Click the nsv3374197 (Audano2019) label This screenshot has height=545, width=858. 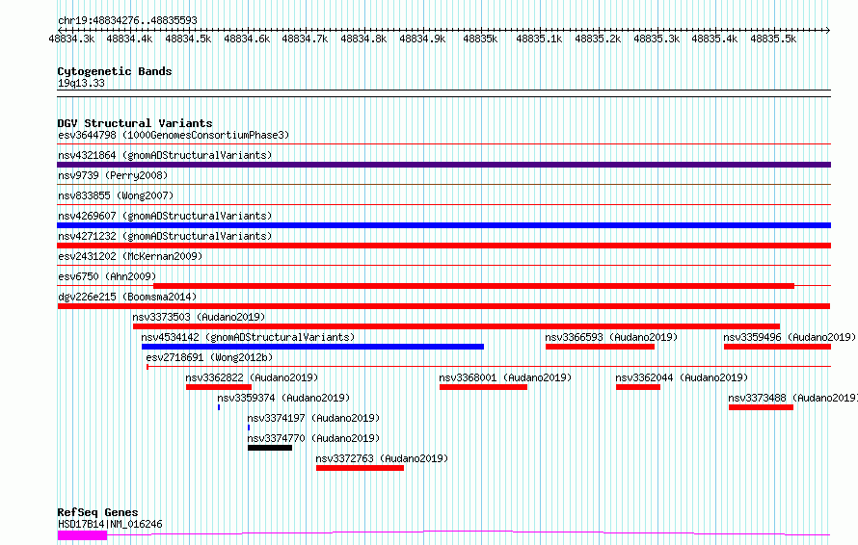pos(313,418)
